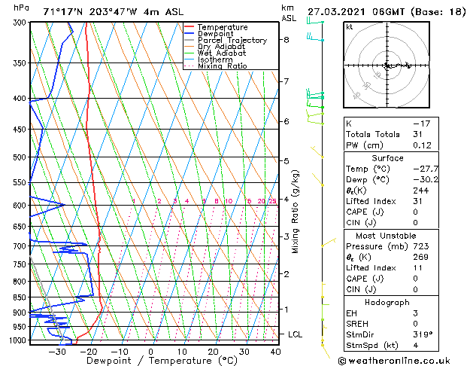Click the Surface Lifted Index value 31
Image resolution: width=473 pixels, height=366 pixels.
(418, 201)
